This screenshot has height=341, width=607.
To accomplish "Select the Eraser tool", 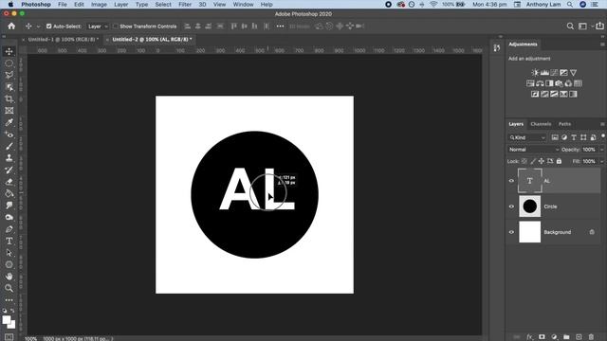I will (x=9, y=182).
